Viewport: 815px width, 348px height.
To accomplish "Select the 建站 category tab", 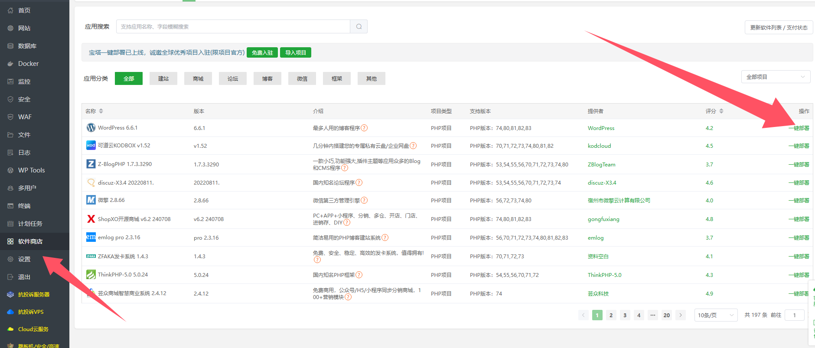I will click(x=163, y=78).
